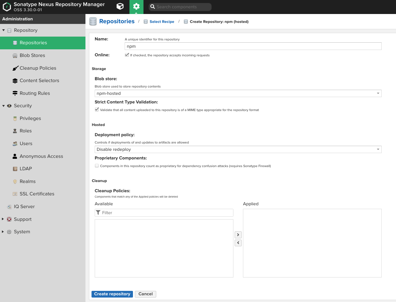Viewport: 396px width, 302px height.
Task: Go back to Select Recipe breadcrumb
Action: tap(162, 22)
